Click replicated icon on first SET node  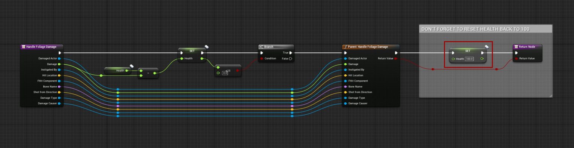tap(207, 47)
